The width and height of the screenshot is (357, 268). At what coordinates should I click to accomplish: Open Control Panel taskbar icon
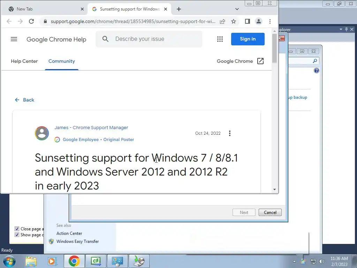tap(117, 261)
